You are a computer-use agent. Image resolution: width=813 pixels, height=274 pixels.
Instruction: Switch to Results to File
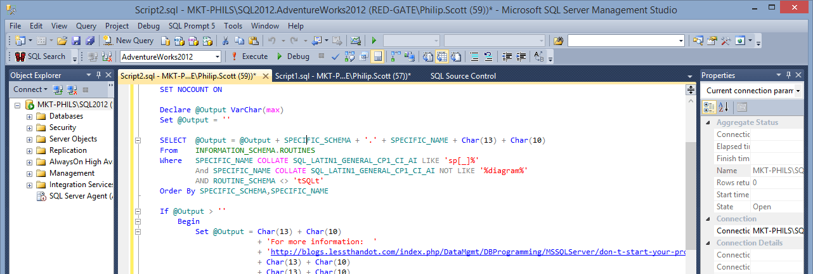(x=457, y=56)
